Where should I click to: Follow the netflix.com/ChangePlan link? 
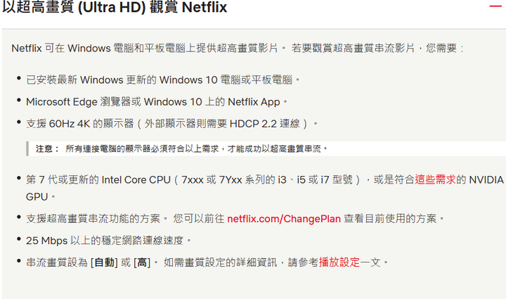coord(284,219)
